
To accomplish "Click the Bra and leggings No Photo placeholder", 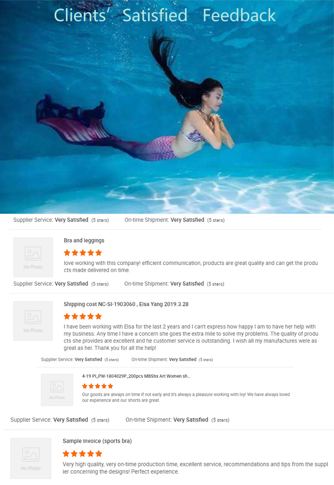I will (33, 257).
